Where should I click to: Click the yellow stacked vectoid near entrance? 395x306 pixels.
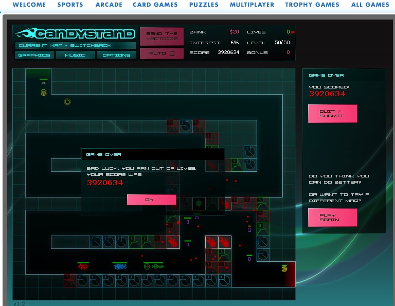[44, 93]
